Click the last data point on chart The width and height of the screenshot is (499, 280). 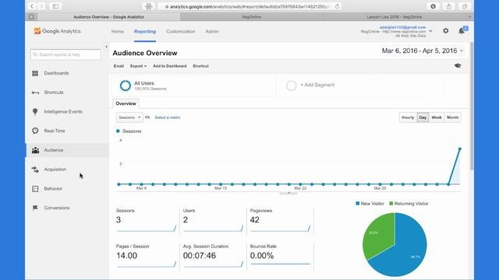(x=459, y=149)
